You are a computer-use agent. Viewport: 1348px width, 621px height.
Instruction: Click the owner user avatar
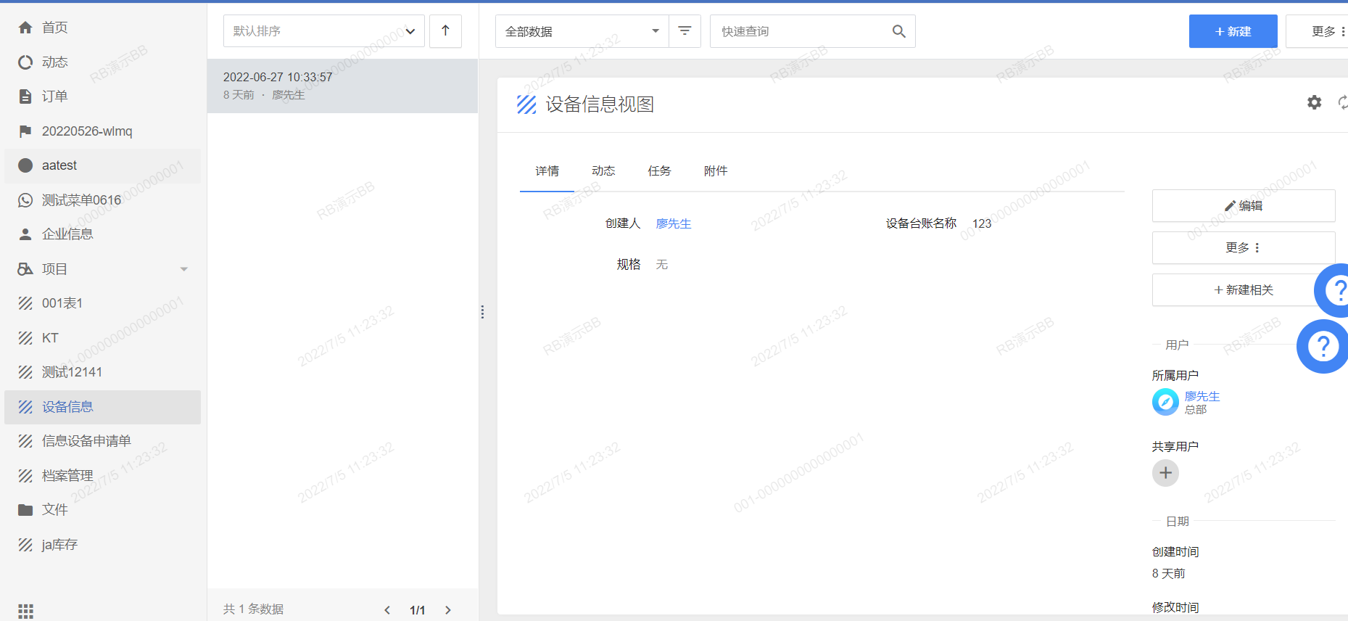tap(1165, 402)
